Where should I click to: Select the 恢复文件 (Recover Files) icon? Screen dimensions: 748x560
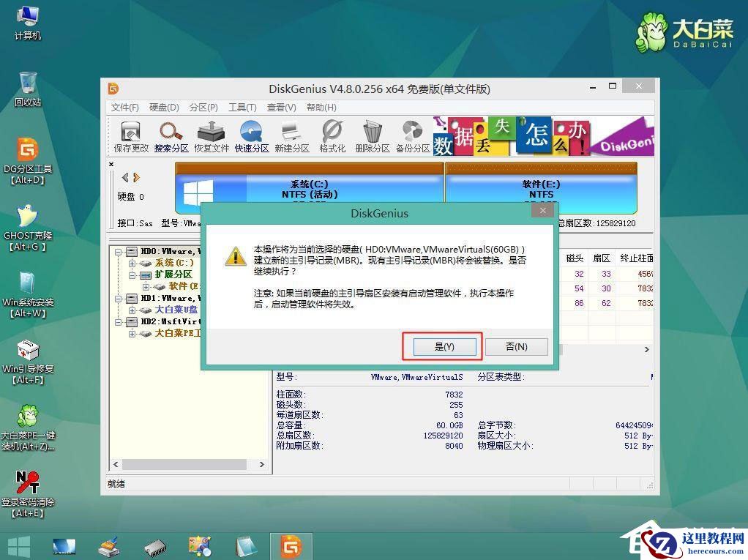tap(210, 134)
